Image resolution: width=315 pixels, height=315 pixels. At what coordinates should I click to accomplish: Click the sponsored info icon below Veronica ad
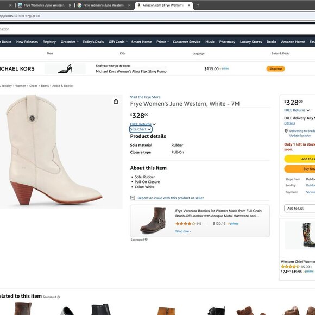pyautogui.click(x=146, y=240)
